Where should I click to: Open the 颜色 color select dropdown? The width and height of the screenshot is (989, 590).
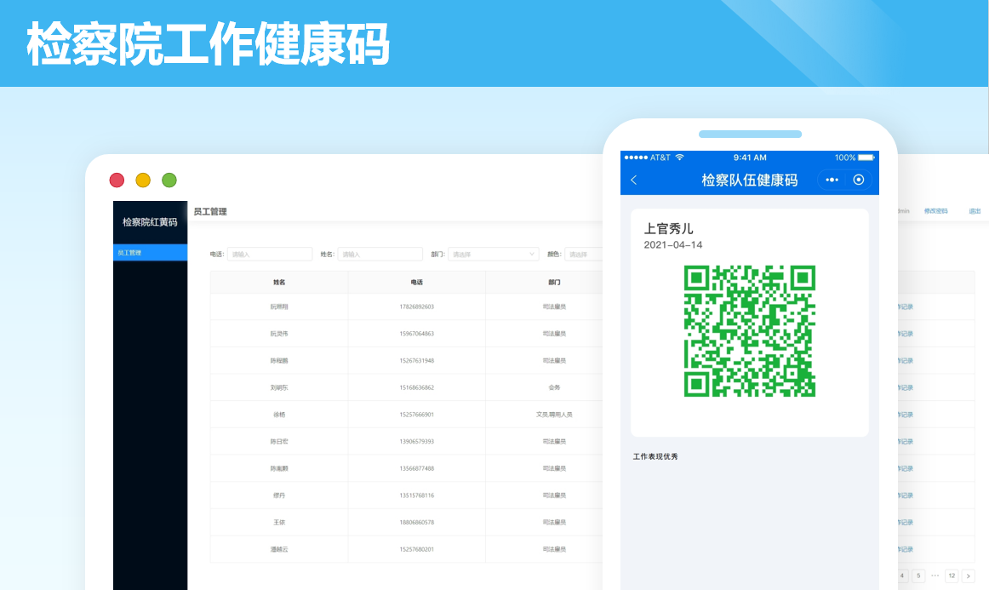click(x=584, y=254)
